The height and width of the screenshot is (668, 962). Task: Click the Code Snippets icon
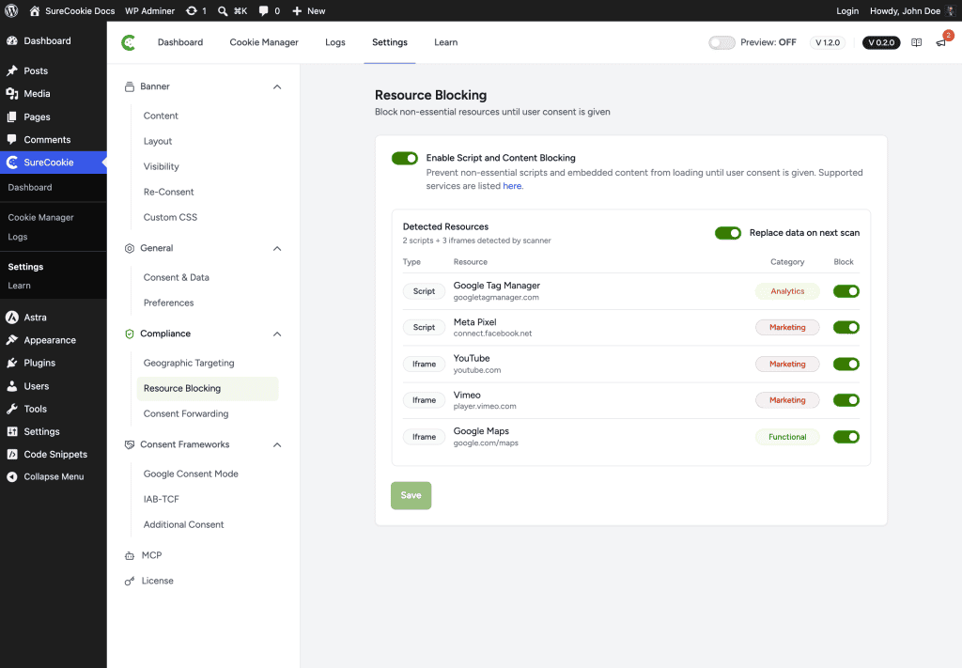[11, 454]
